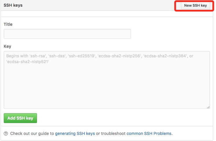Click the New SSH key button
This screenshot has width=216, height=141.
tap(195, 6)
